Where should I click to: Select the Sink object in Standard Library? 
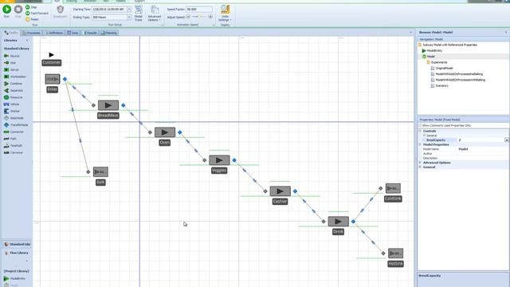(10, 63)
